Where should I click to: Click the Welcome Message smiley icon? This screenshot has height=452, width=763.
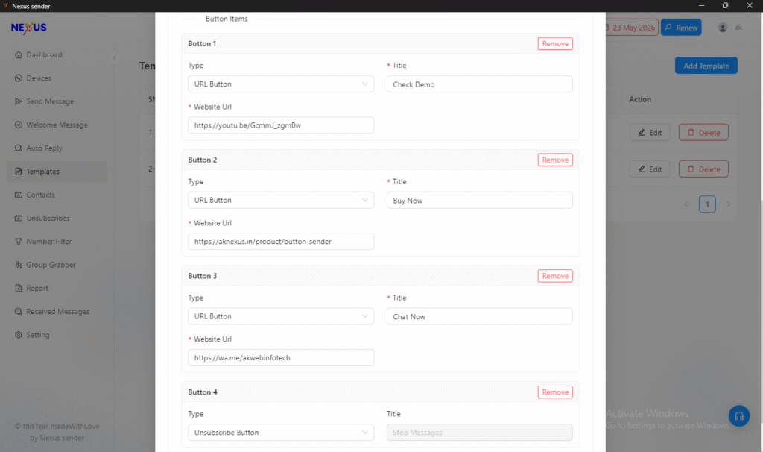(x=19, y=125)
